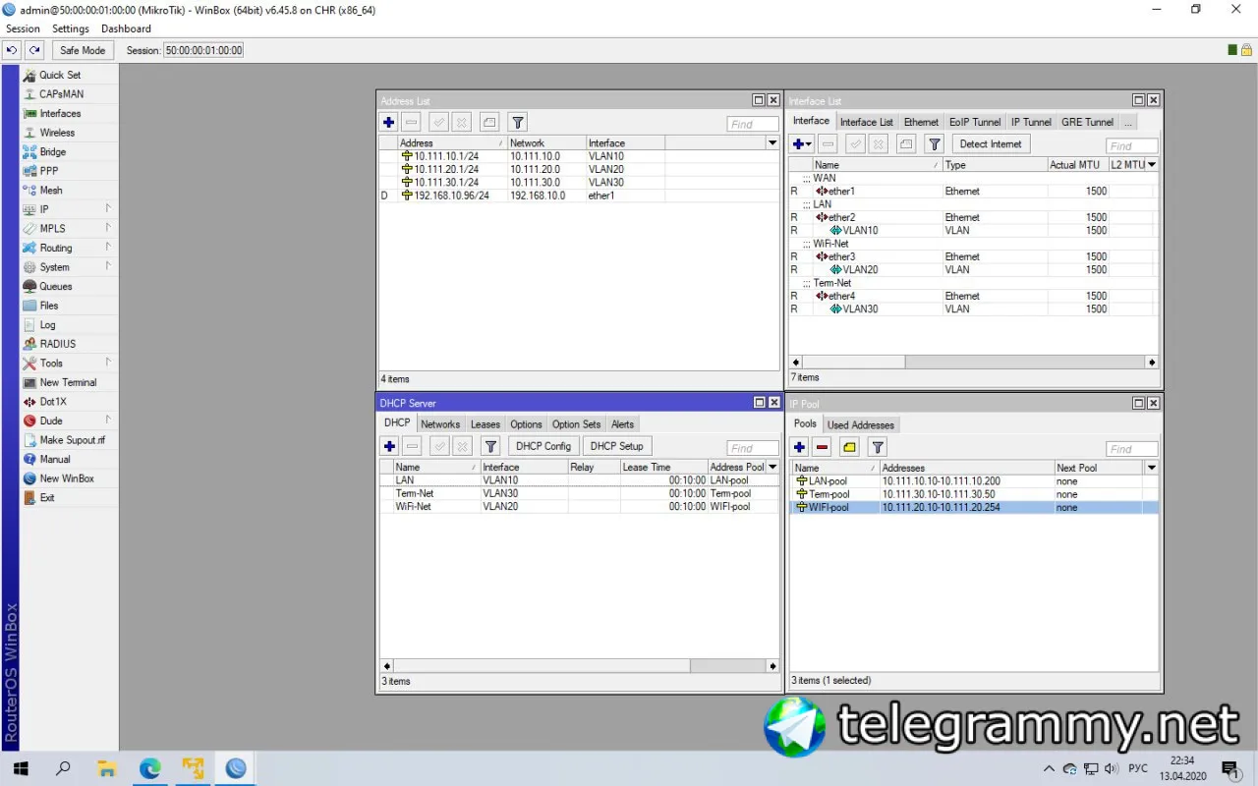Select ether1 interface row
Screen dimensions: 1258x786
tap(973, 192)
